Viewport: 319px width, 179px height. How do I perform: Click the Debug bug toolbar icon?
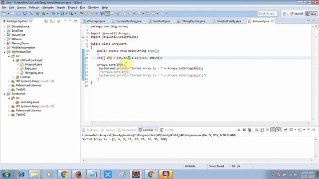[x=53, y=13]
